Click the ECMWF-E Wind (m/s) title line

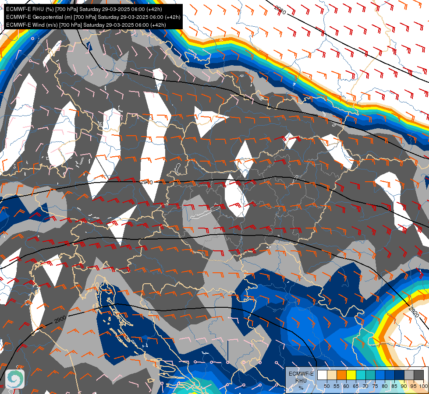pos(86,25)
